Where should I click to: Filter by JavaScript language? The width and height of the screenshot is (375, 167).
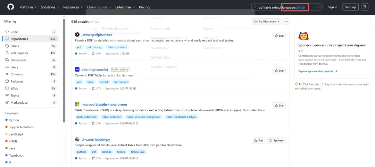[x=14, y=134]
